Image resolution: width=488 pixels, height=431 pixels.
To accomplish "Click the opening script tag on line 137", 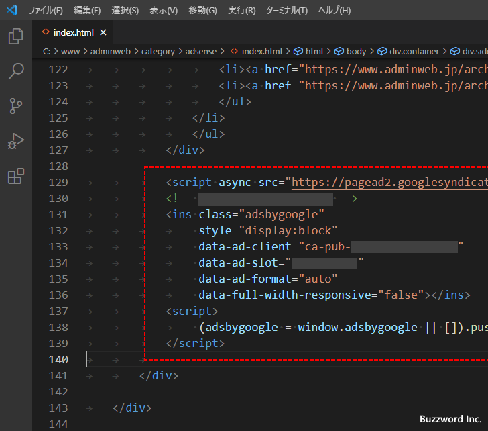I will click(192, 312).
